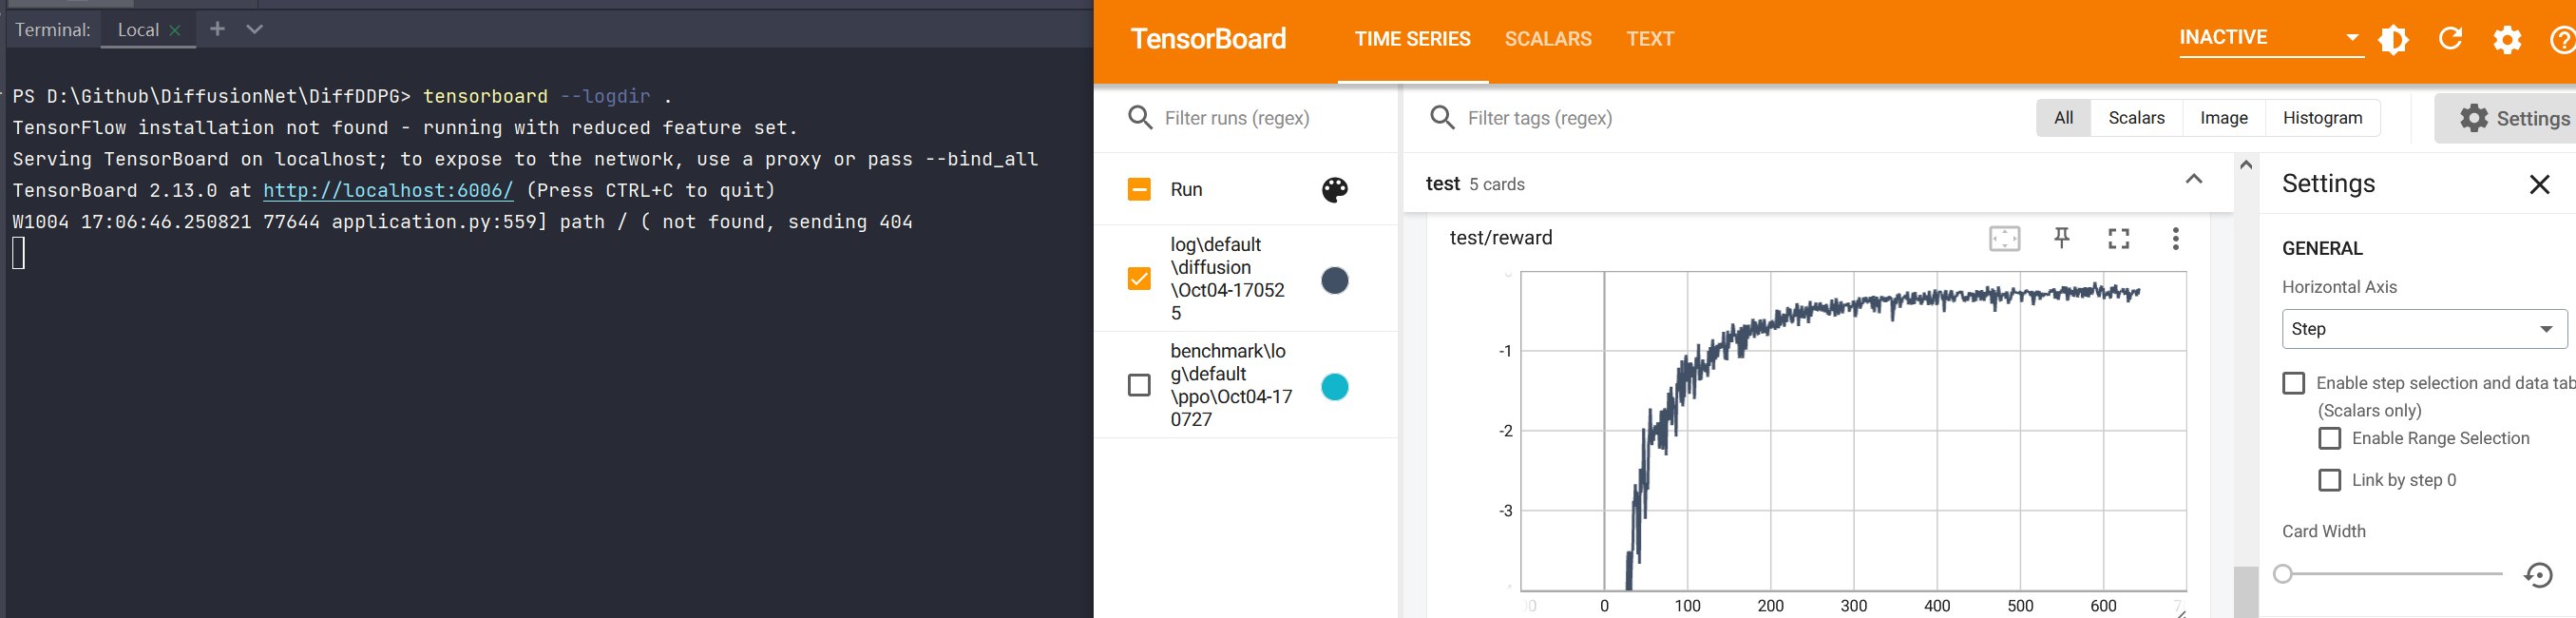Image resolution: width=2576 pixels, height=618 pixels.
Task: Open the help question mark icon
Action: point(2562,40)
